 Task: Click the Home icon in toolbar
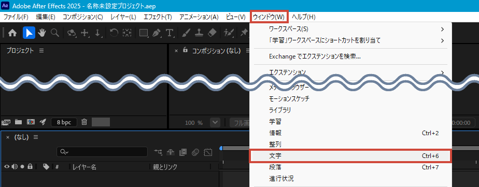(x=12, y=33)
